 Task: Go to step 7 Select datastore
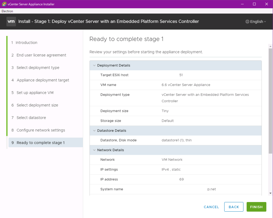tap(29, 118)
